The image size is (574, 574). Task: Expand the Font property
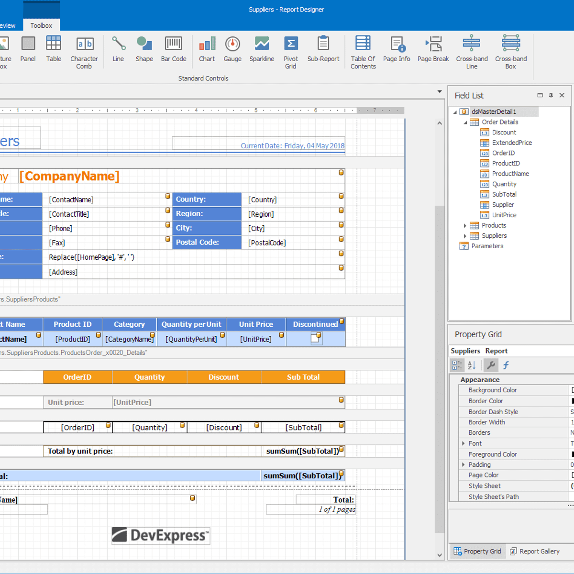pyautogui.click(x=463, y=443)
